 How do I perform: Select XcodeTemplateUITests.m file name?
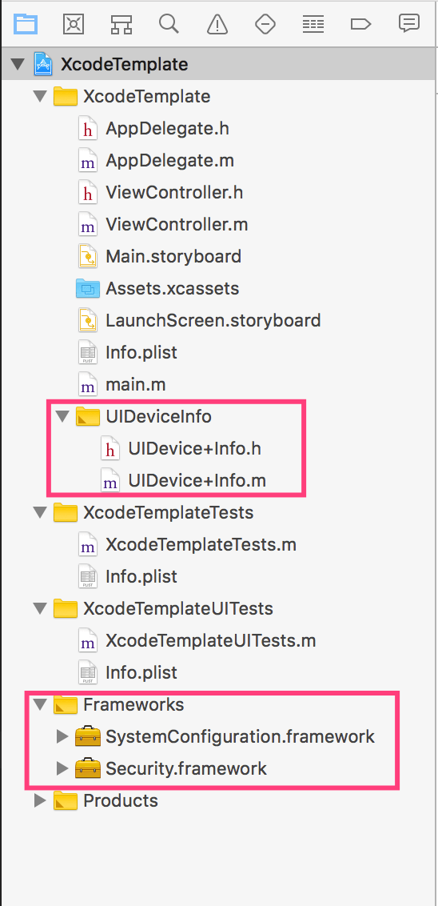tap(211, 640)
